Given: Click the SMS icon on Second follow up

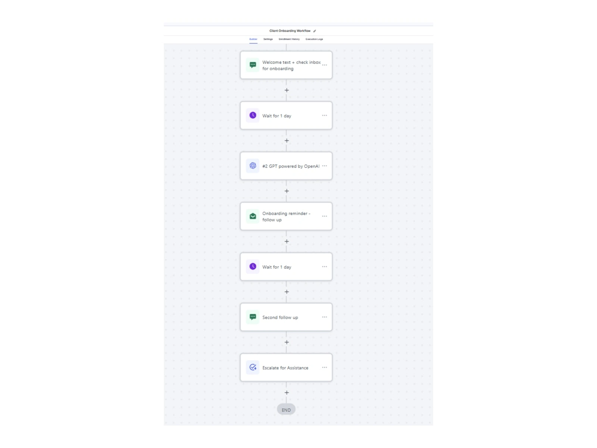Looking at the screenshot, I should (253, 317).
